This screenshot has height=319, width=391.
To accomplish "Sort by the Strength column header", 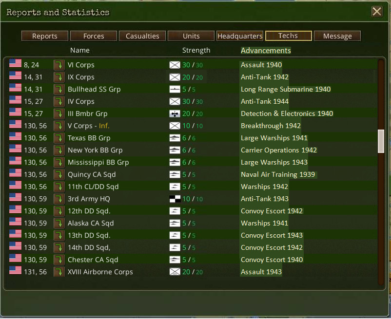I will tap(196, 50).
